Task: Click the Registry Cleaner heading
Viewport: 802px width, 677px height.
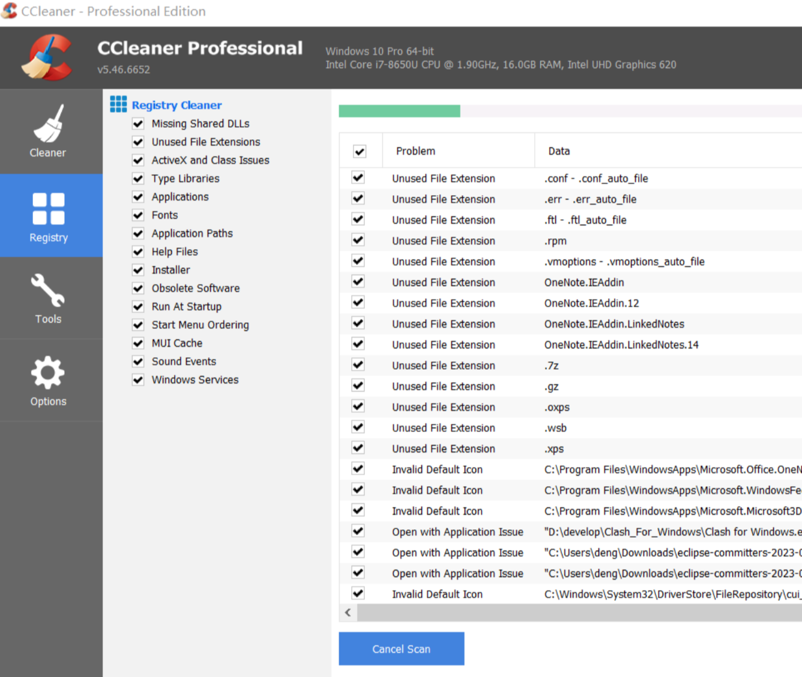Action: (x=177, y=105)
